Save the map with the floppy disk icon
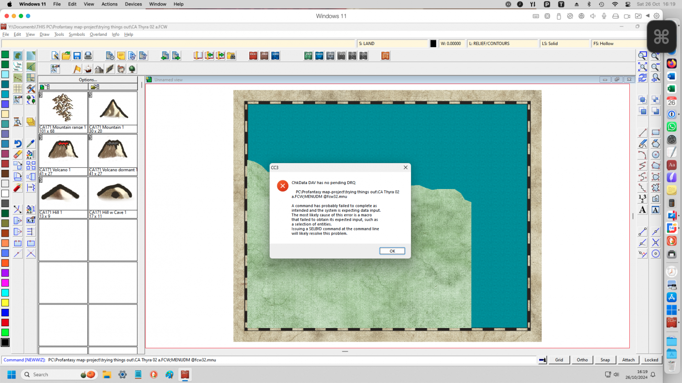The width and height of the screenshot is (682, 383). (x=77, y=55)
